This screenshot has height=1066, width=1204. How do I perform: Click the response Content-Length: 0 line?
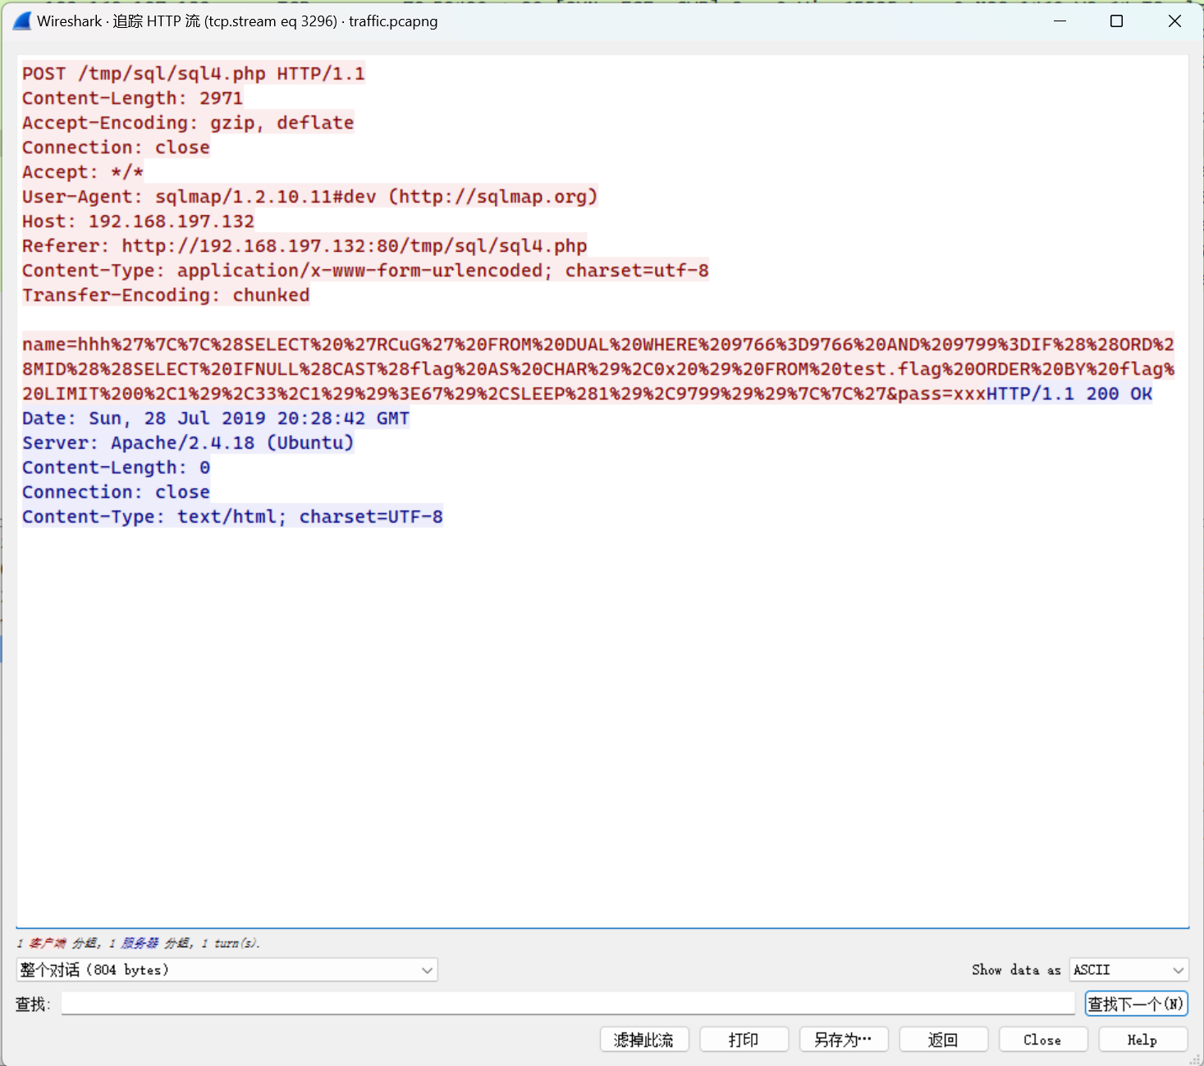coord(116,468)
